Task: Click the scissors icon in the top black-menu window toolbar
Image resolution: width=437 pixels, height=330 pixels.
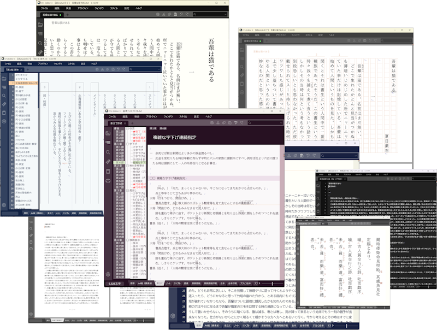Action: [163, 14]
